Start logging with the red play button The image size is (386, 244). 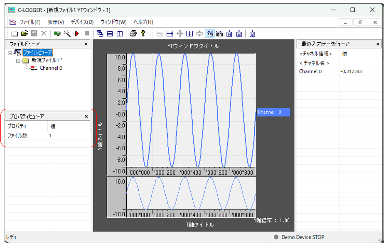pos(77,34)
